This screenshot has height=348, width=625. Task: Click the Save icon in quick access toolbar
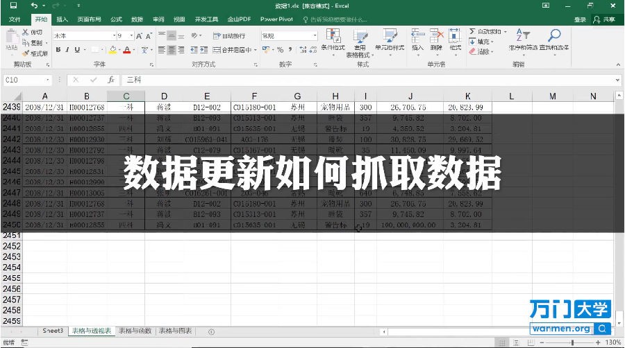point(13,6)
